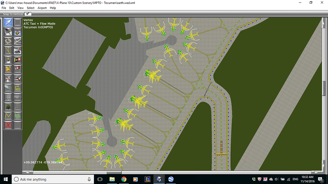The height and width of the screenshot is (184, 328).
Task: Pick the Ramp Start airplane tool
Action: (18, 79)
